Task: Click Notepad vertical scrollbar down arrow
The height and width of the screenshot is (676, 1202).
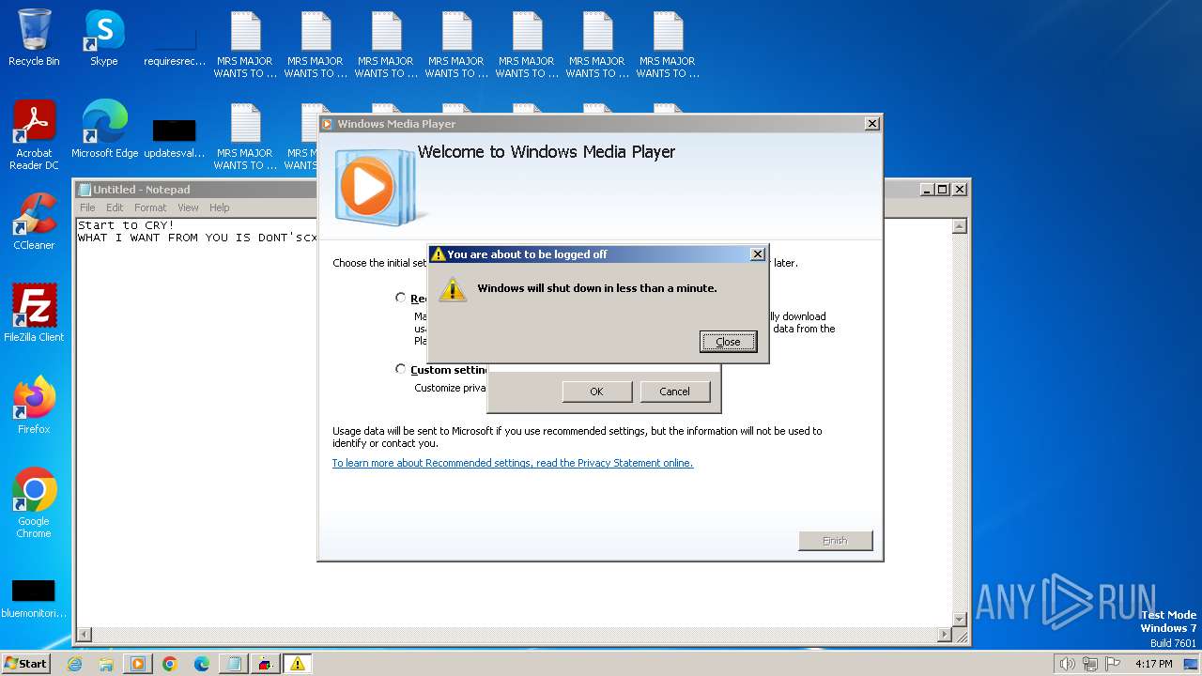Action: (960, 619)
